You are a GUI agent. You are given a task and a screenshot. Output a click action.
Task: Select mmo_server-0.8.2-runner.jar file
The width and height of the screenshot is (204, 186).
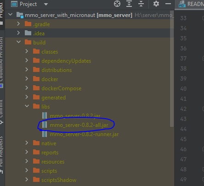click(x=84, y=134)
